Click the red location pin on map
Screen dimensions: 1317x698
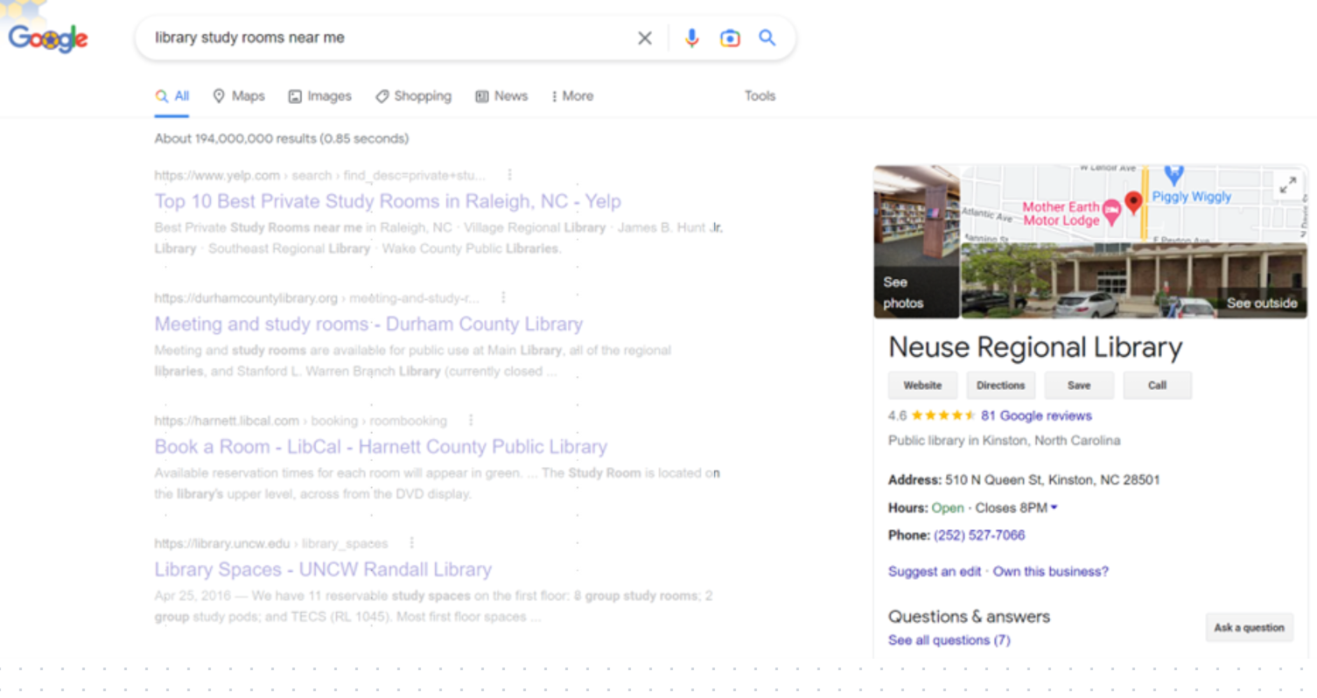click(1133, 203)
